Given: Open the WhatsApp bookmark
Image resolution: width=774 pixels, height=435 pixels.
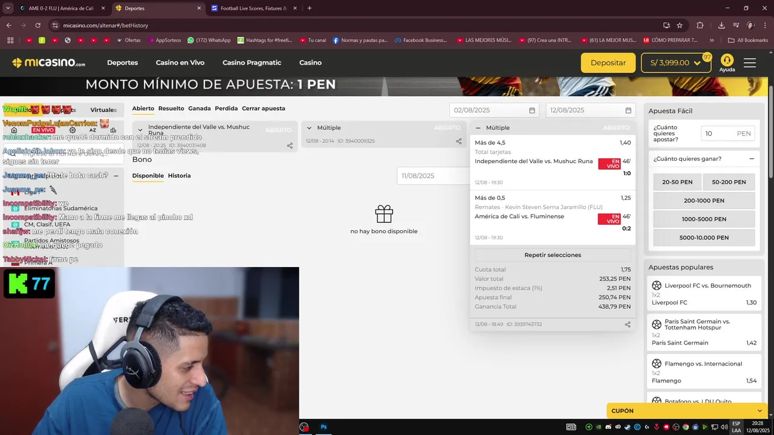Looking at the screenshot, I should pos(209,40).
